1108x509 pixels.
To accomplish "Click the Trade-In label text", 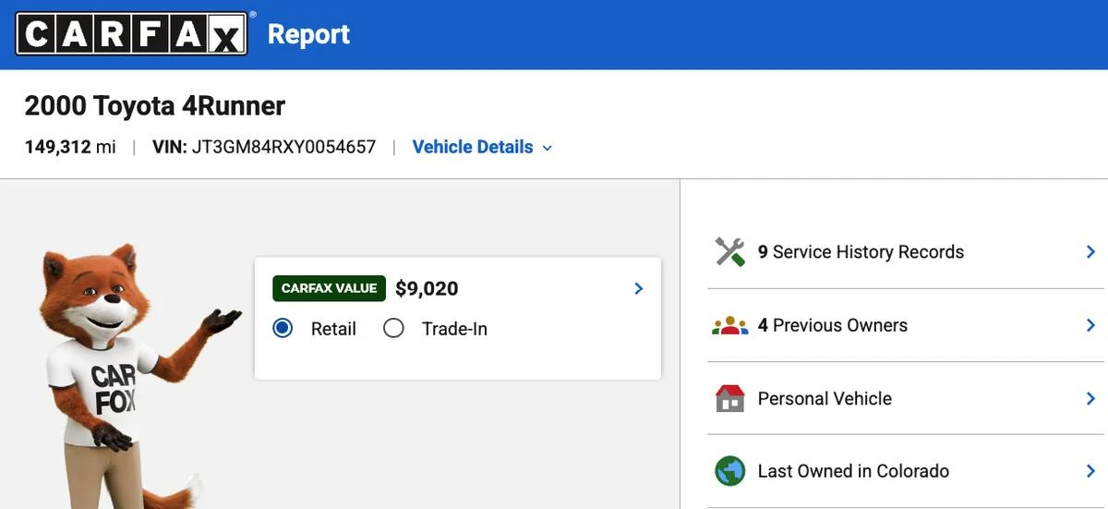I will (454, 329).
